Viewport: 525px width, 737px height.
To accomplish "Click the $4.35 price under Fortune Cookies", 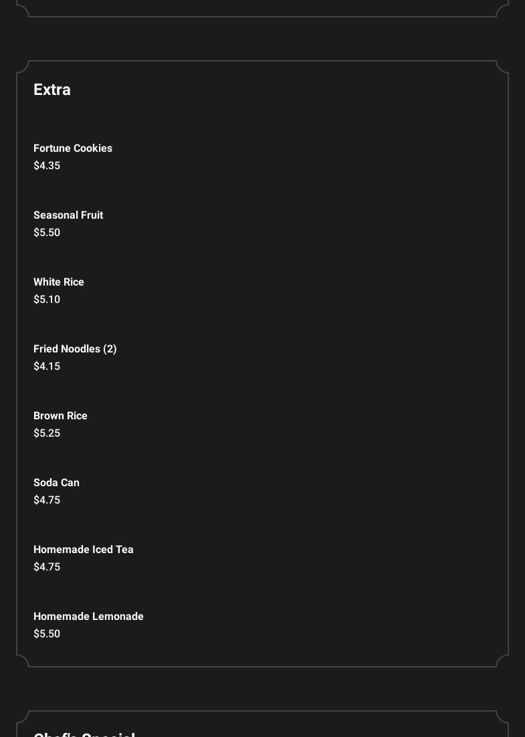I will [47, 166].
